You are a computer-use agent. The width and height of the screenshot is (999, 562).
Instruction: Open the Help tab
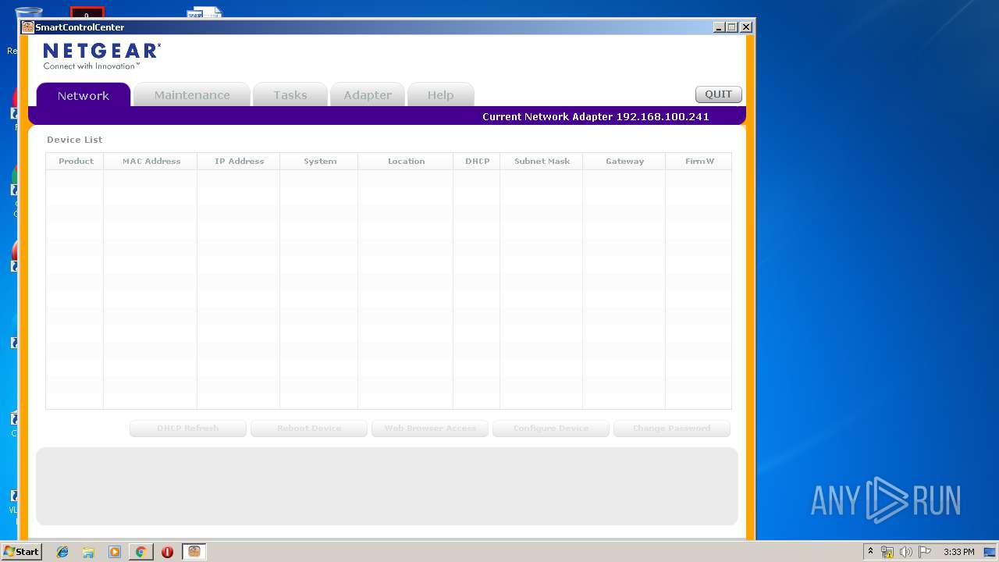(440, 94)
